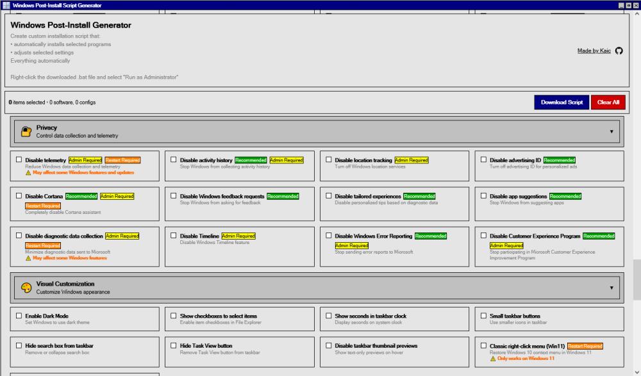Tick Small taskbar buttons
The width and height of the screenshot is (641, 376).
[x=483, y=316]
